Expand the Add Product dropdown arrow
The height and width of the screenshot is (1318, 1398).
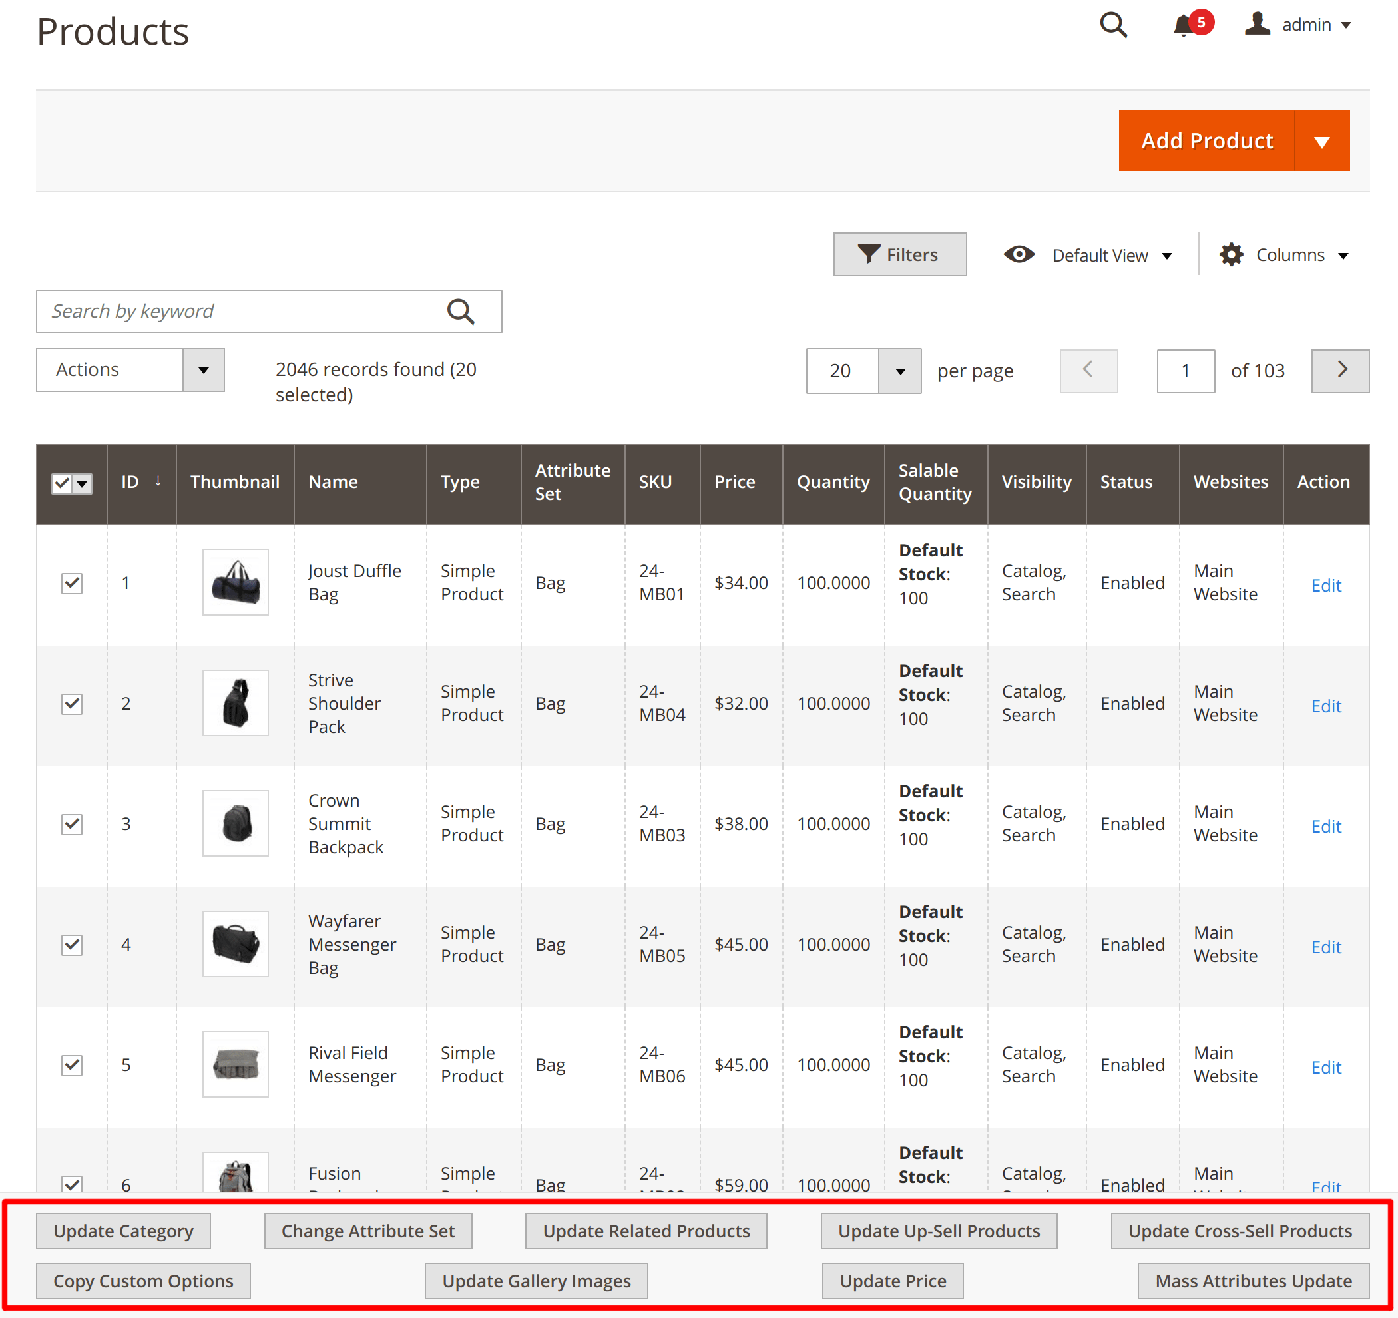1322,140
